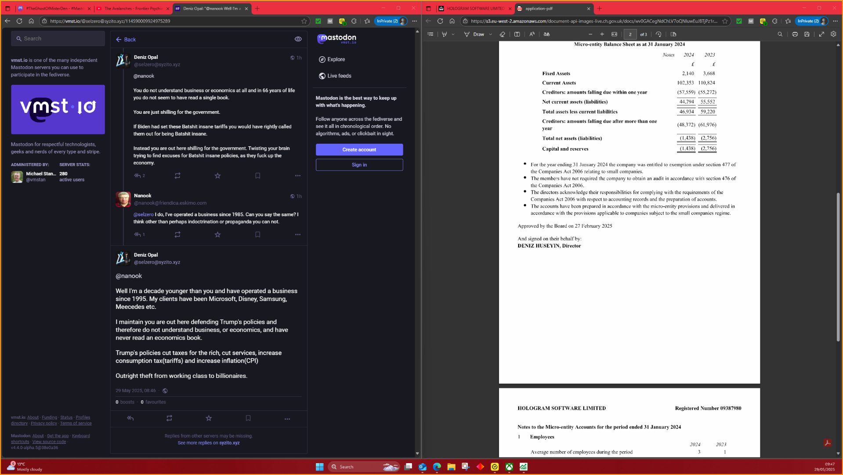This screenshot has width=843, height=475.
Task: Toggle PDF fit to width
Action: point(614,34)
